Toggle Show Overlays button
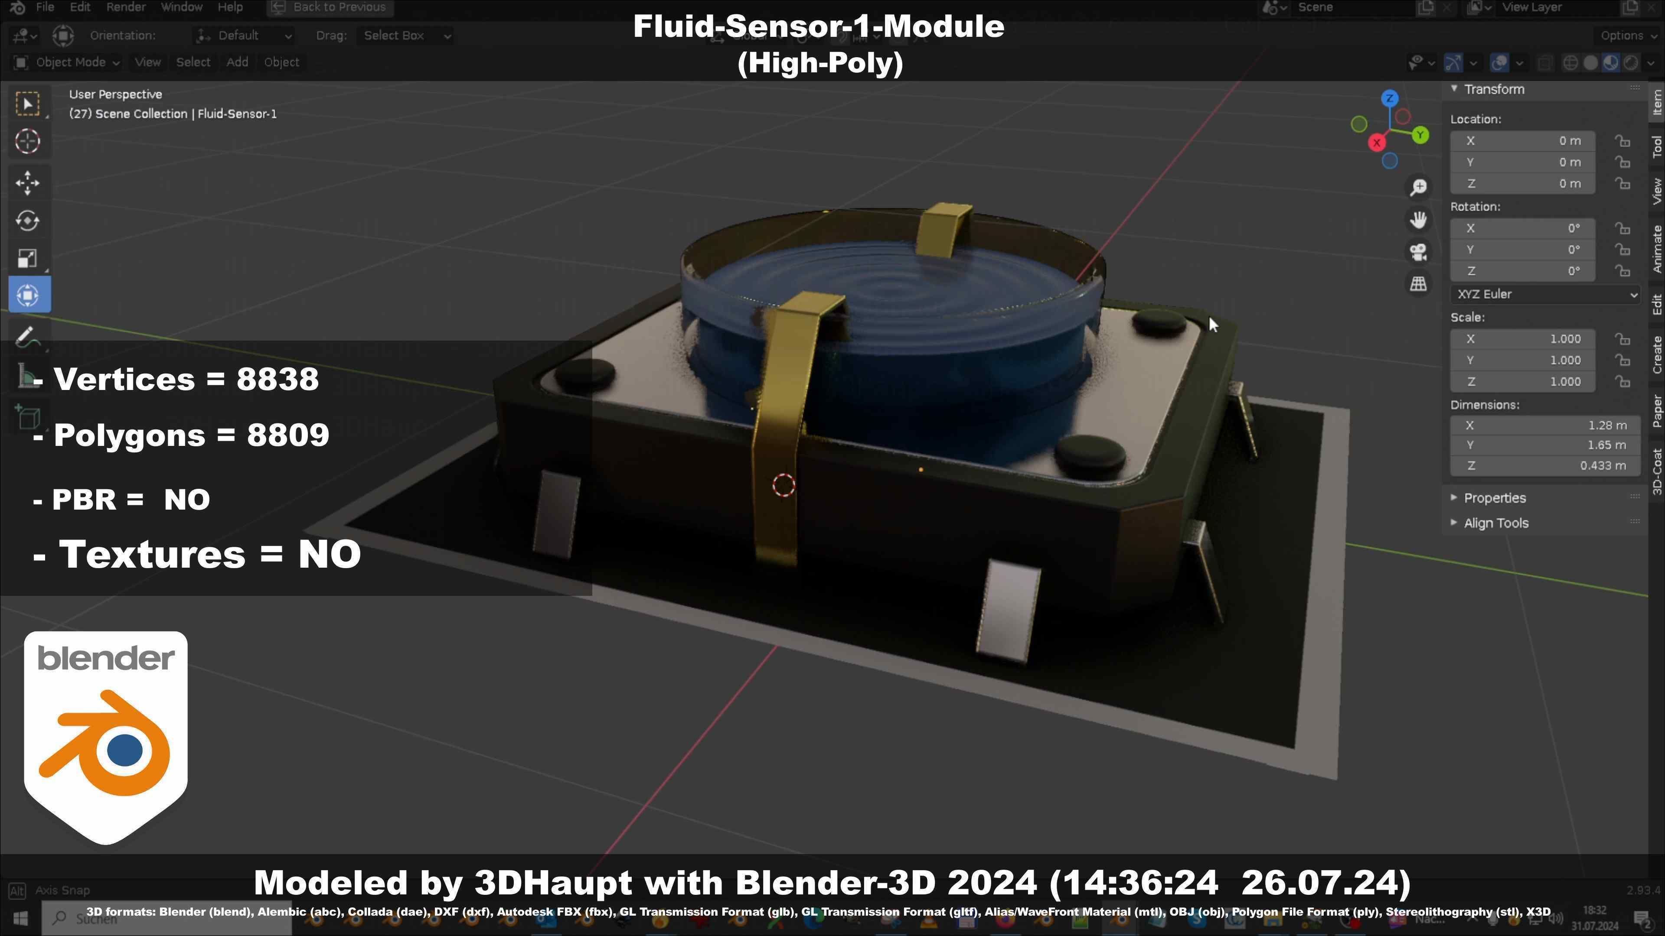This screenshot has height=936, width=1665. [1499, 63]
